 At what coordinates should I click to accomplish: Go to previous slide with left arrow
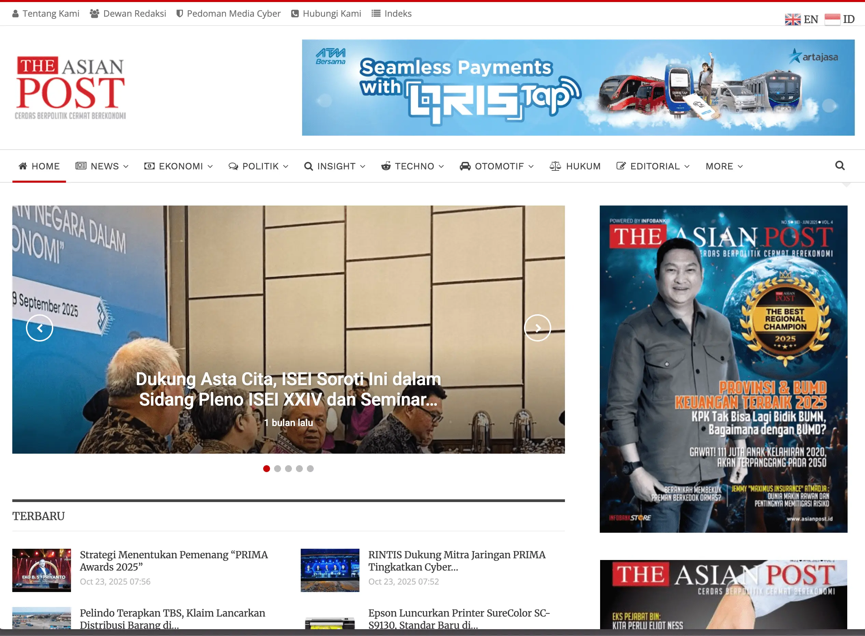39,328
